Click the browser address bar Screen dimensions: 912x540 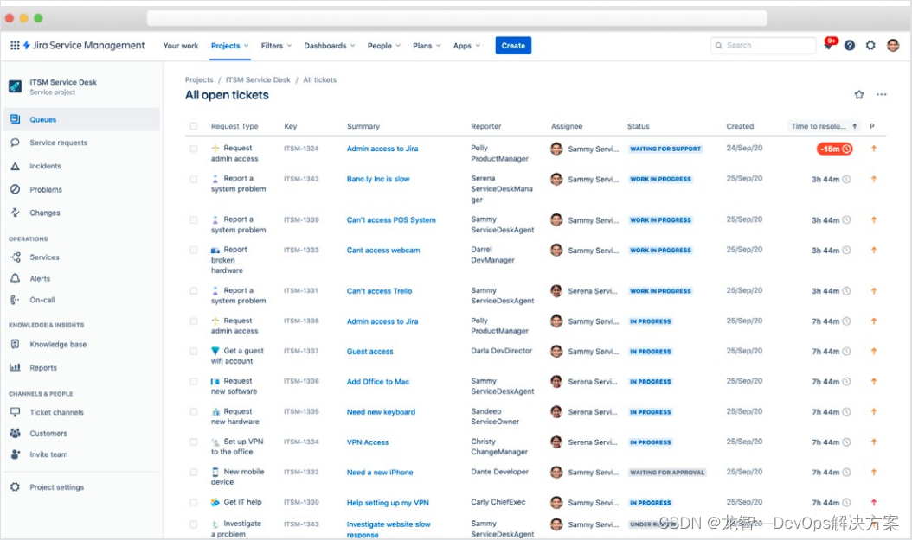click(457, 18)
